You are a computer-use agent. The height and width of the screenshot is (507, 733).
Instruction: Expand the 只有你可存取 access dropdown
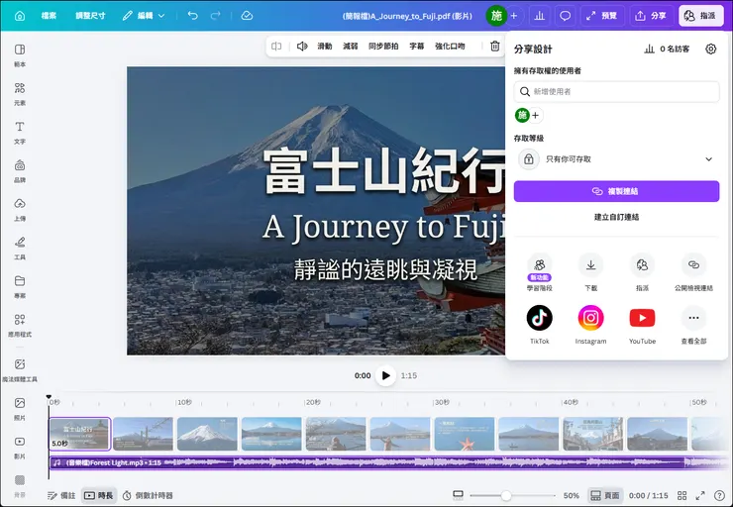[616, 159]
